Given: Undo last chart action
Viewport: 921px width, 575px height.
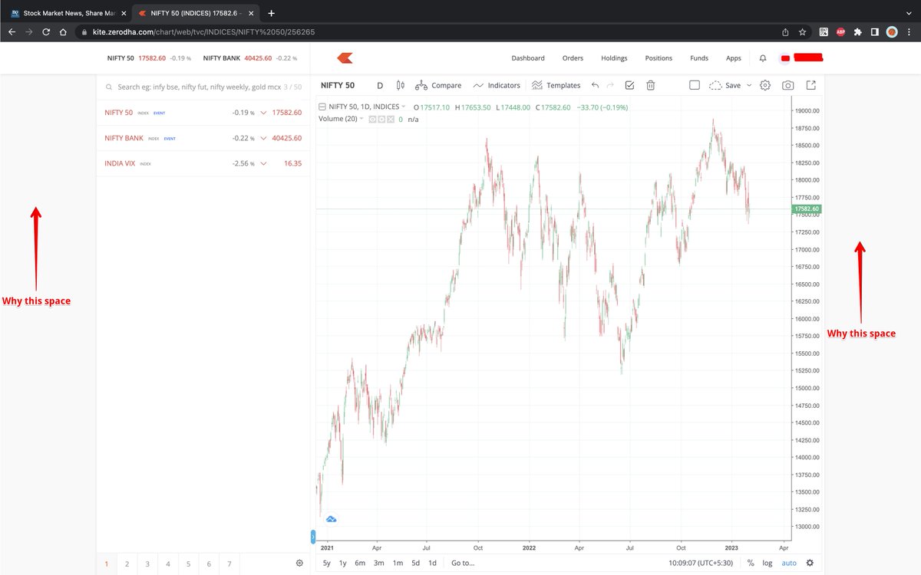Looking at the screenshot, I should pos(595,85).
